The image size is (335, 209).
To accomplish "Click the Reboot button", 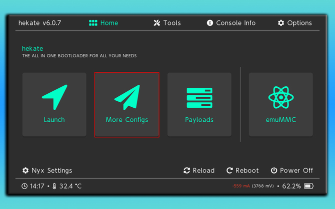I will tap(242, 171).
